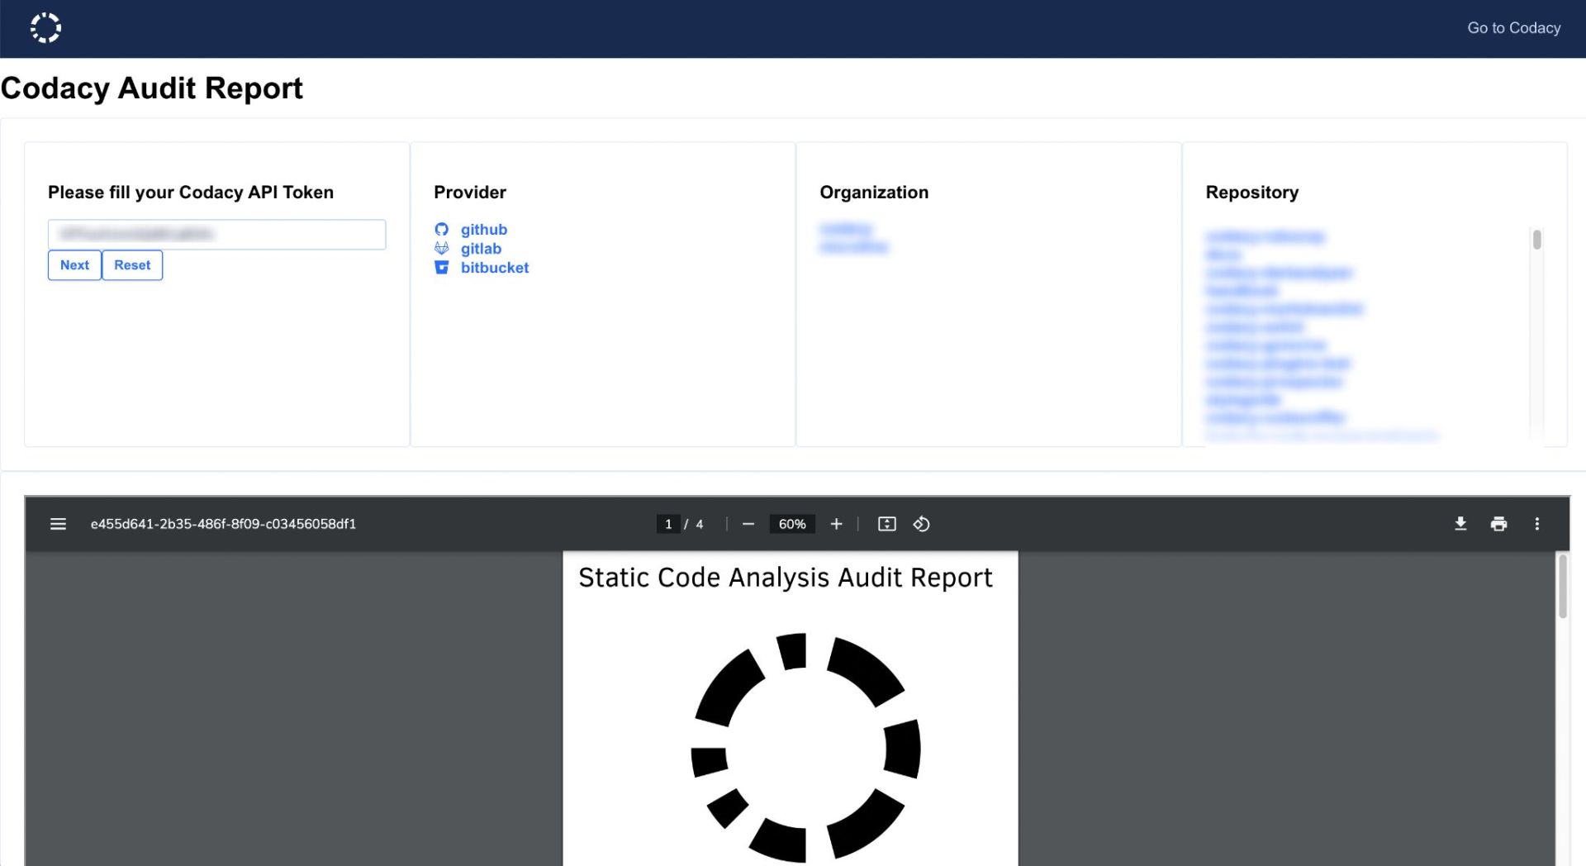Screen dimensions: 1586x866
Task: Reset the API token form
Action: click(x=131, y=265)
